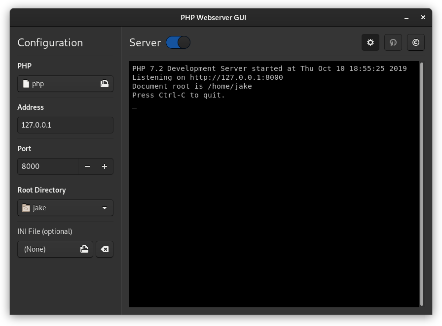Click inside the server log terminal
The width and height of the screenshot is (442, 326).
tap(274, 197)
